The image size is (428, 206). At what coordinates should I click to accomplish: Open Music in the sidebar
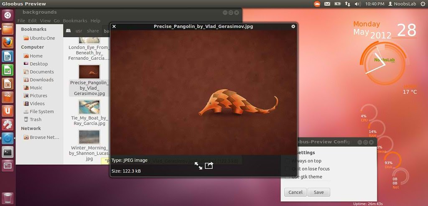33,88
